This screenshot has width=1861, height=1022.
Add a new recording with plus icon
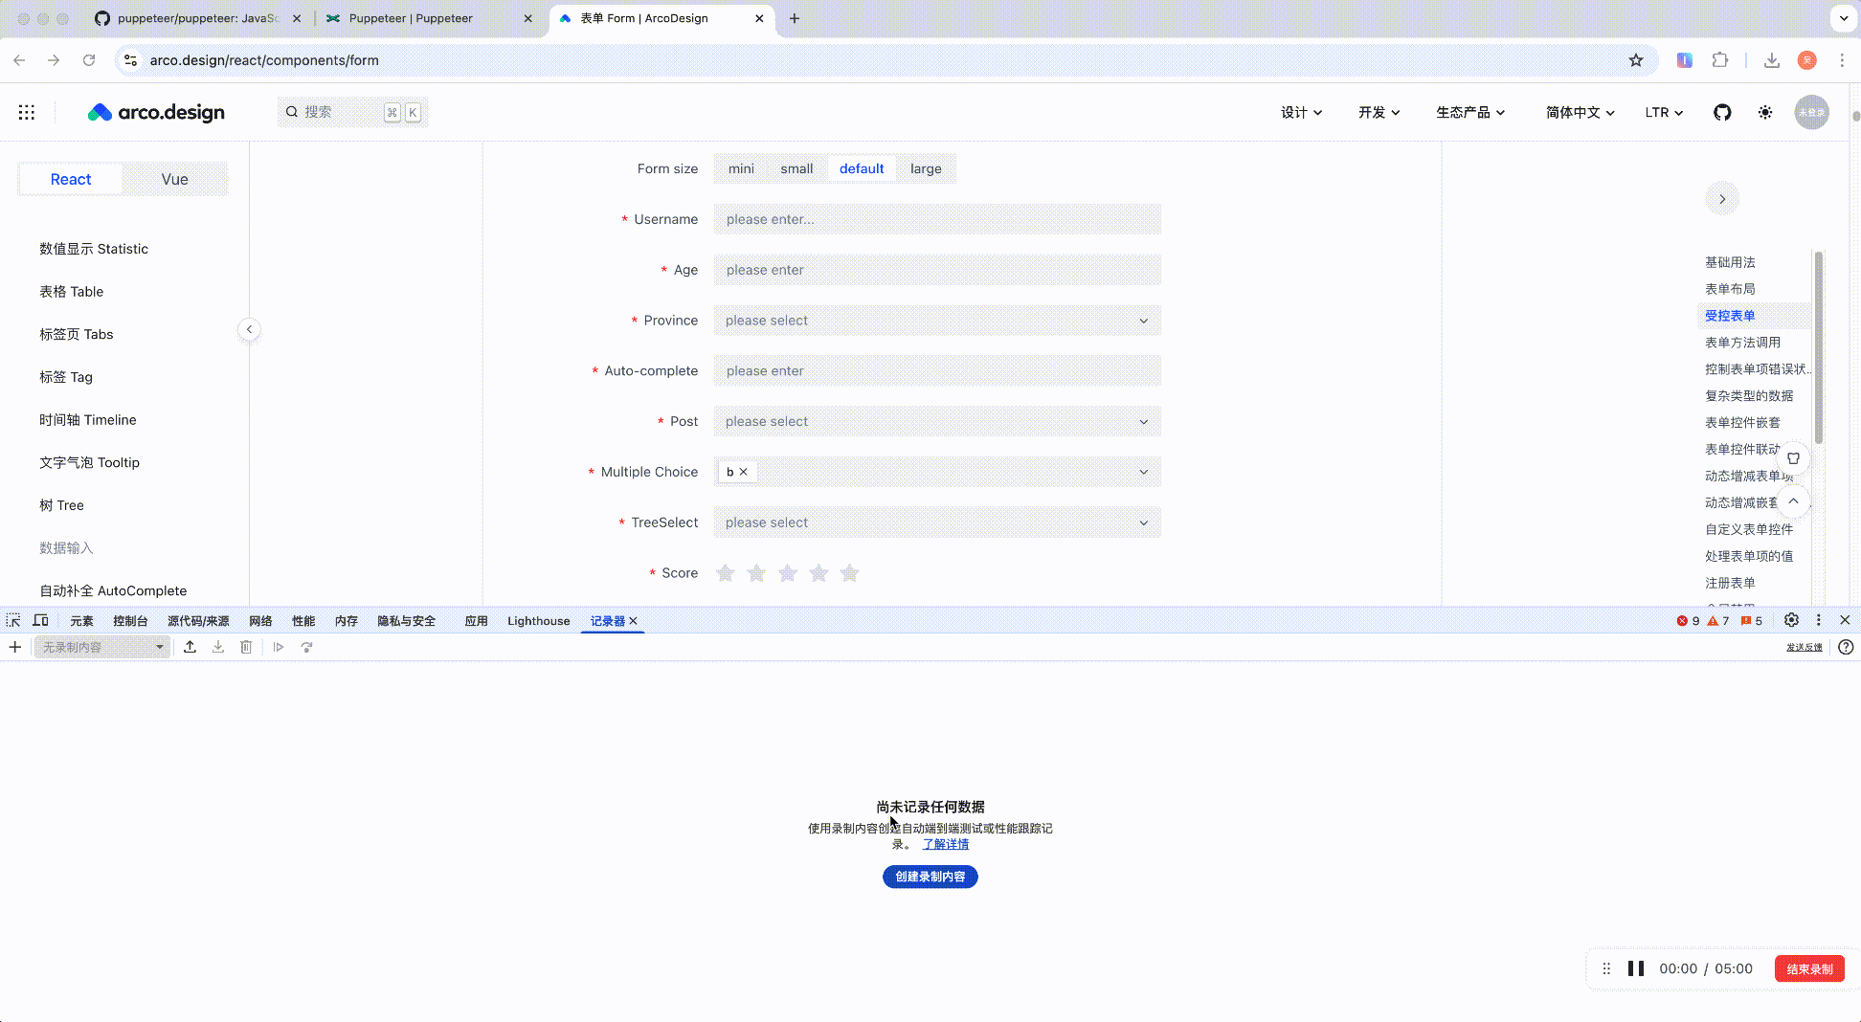point(15,647)
